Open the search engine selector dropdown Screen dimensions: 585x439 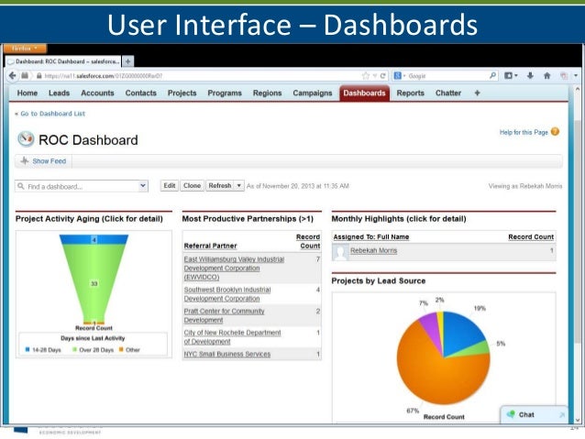[x=400, y=76]
